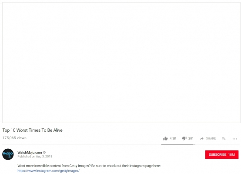Click the 18M subscriber count in button

coord(231,154)
